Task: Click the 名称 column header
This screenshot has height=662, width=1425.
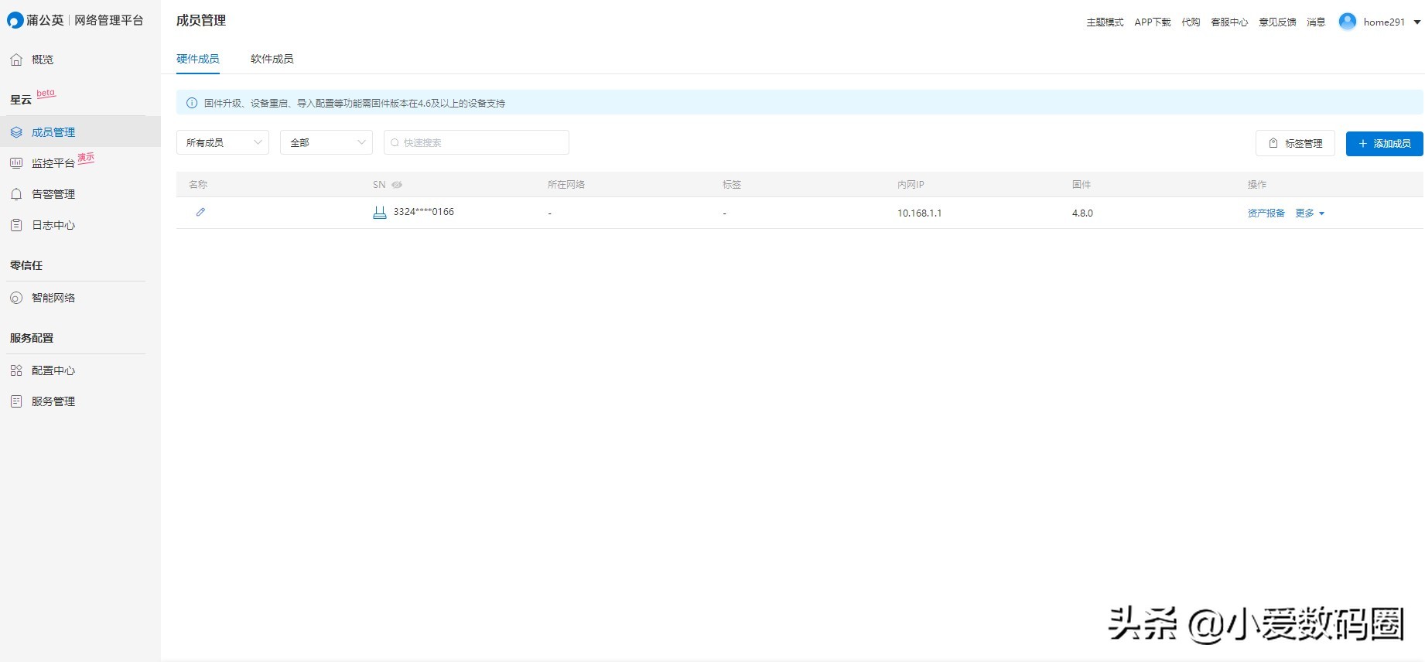Action: click(x=198, y=185)
